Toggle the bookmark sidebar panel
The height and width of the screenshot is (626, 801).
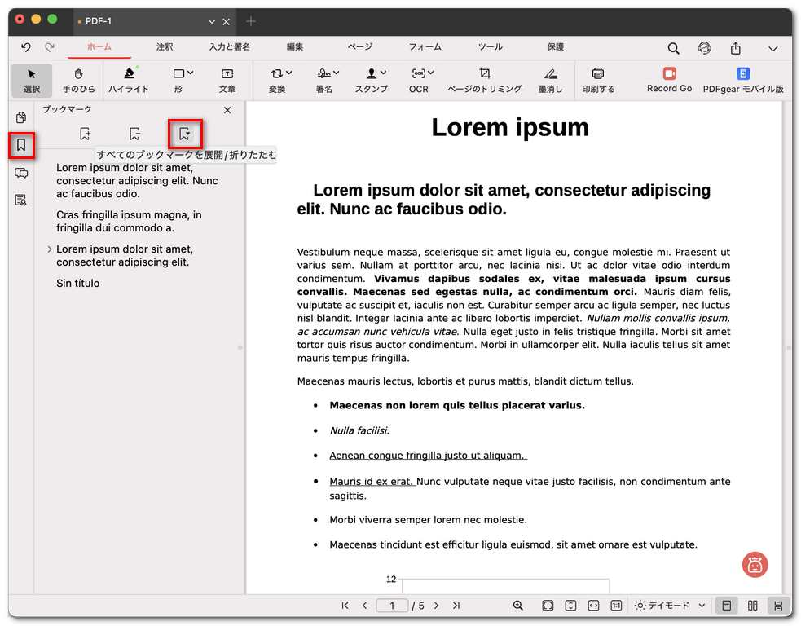click(x=21, y=146)
